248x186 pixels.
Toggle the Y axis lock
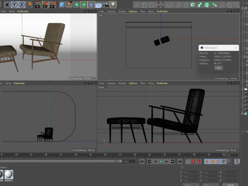[x=14, y=5]
